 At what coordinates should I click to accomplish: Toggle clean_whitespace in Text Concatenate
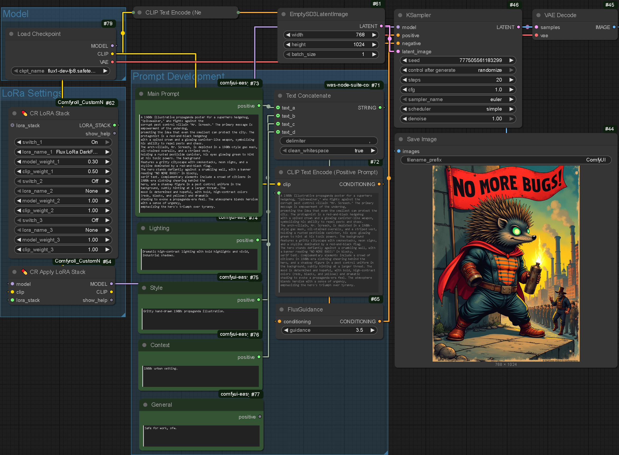click(x=329, y=151)
